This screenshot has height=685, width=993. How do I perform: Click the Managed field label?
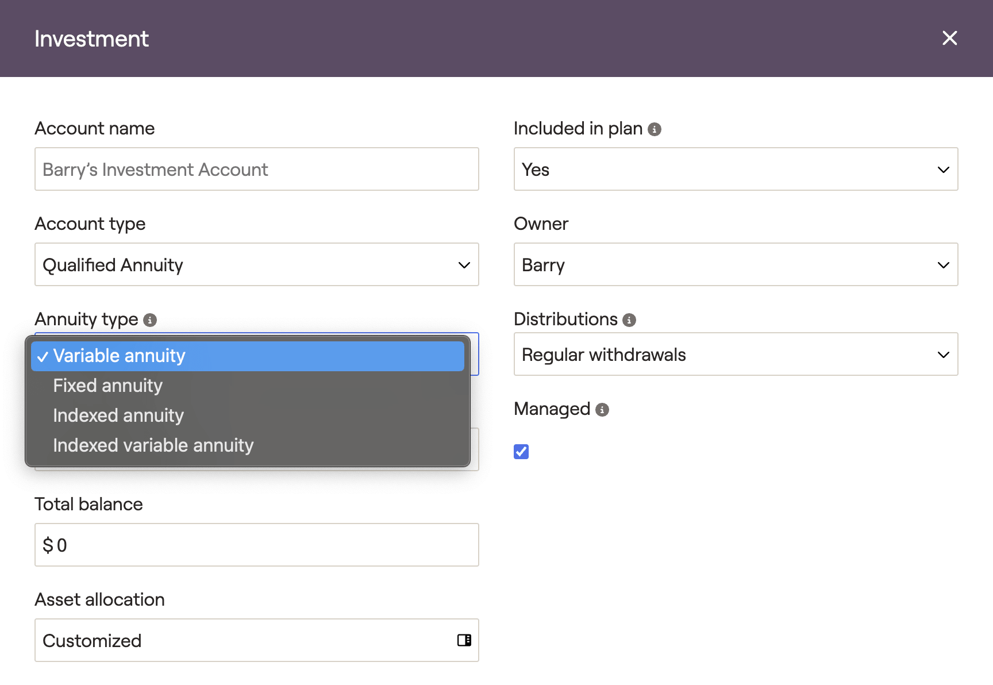(552, 409)
